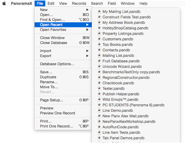Viewport: 186px width, 143px height.
Task: Click file icon beside HobbyShopCatalog.pandb
Action: (x=99, y=28)
